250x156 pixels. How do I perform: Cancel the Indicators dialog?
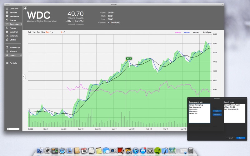(231, 138)
